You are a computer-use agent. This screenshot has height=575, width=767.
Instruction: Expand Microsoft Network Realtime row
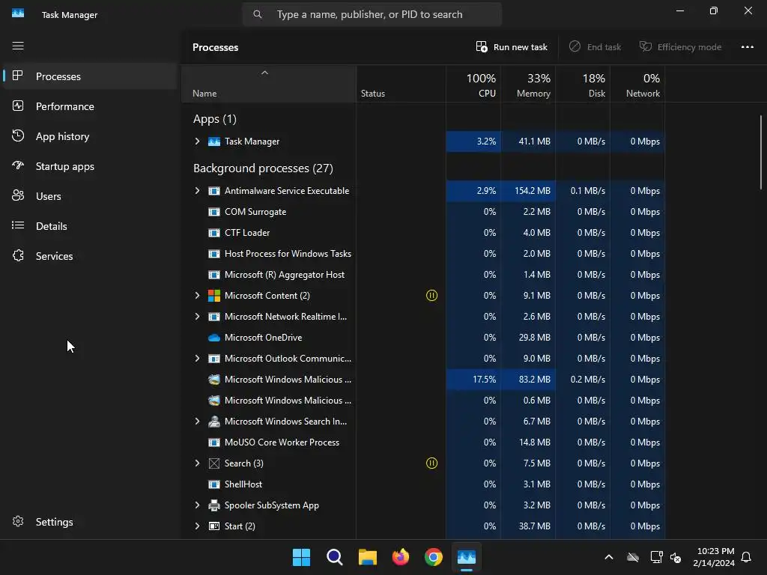(x=197, y=317)
